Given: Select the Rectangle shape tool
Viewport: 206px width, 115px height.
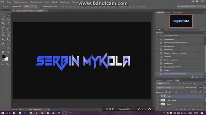Looking at the screenshot, I should 8,48.
